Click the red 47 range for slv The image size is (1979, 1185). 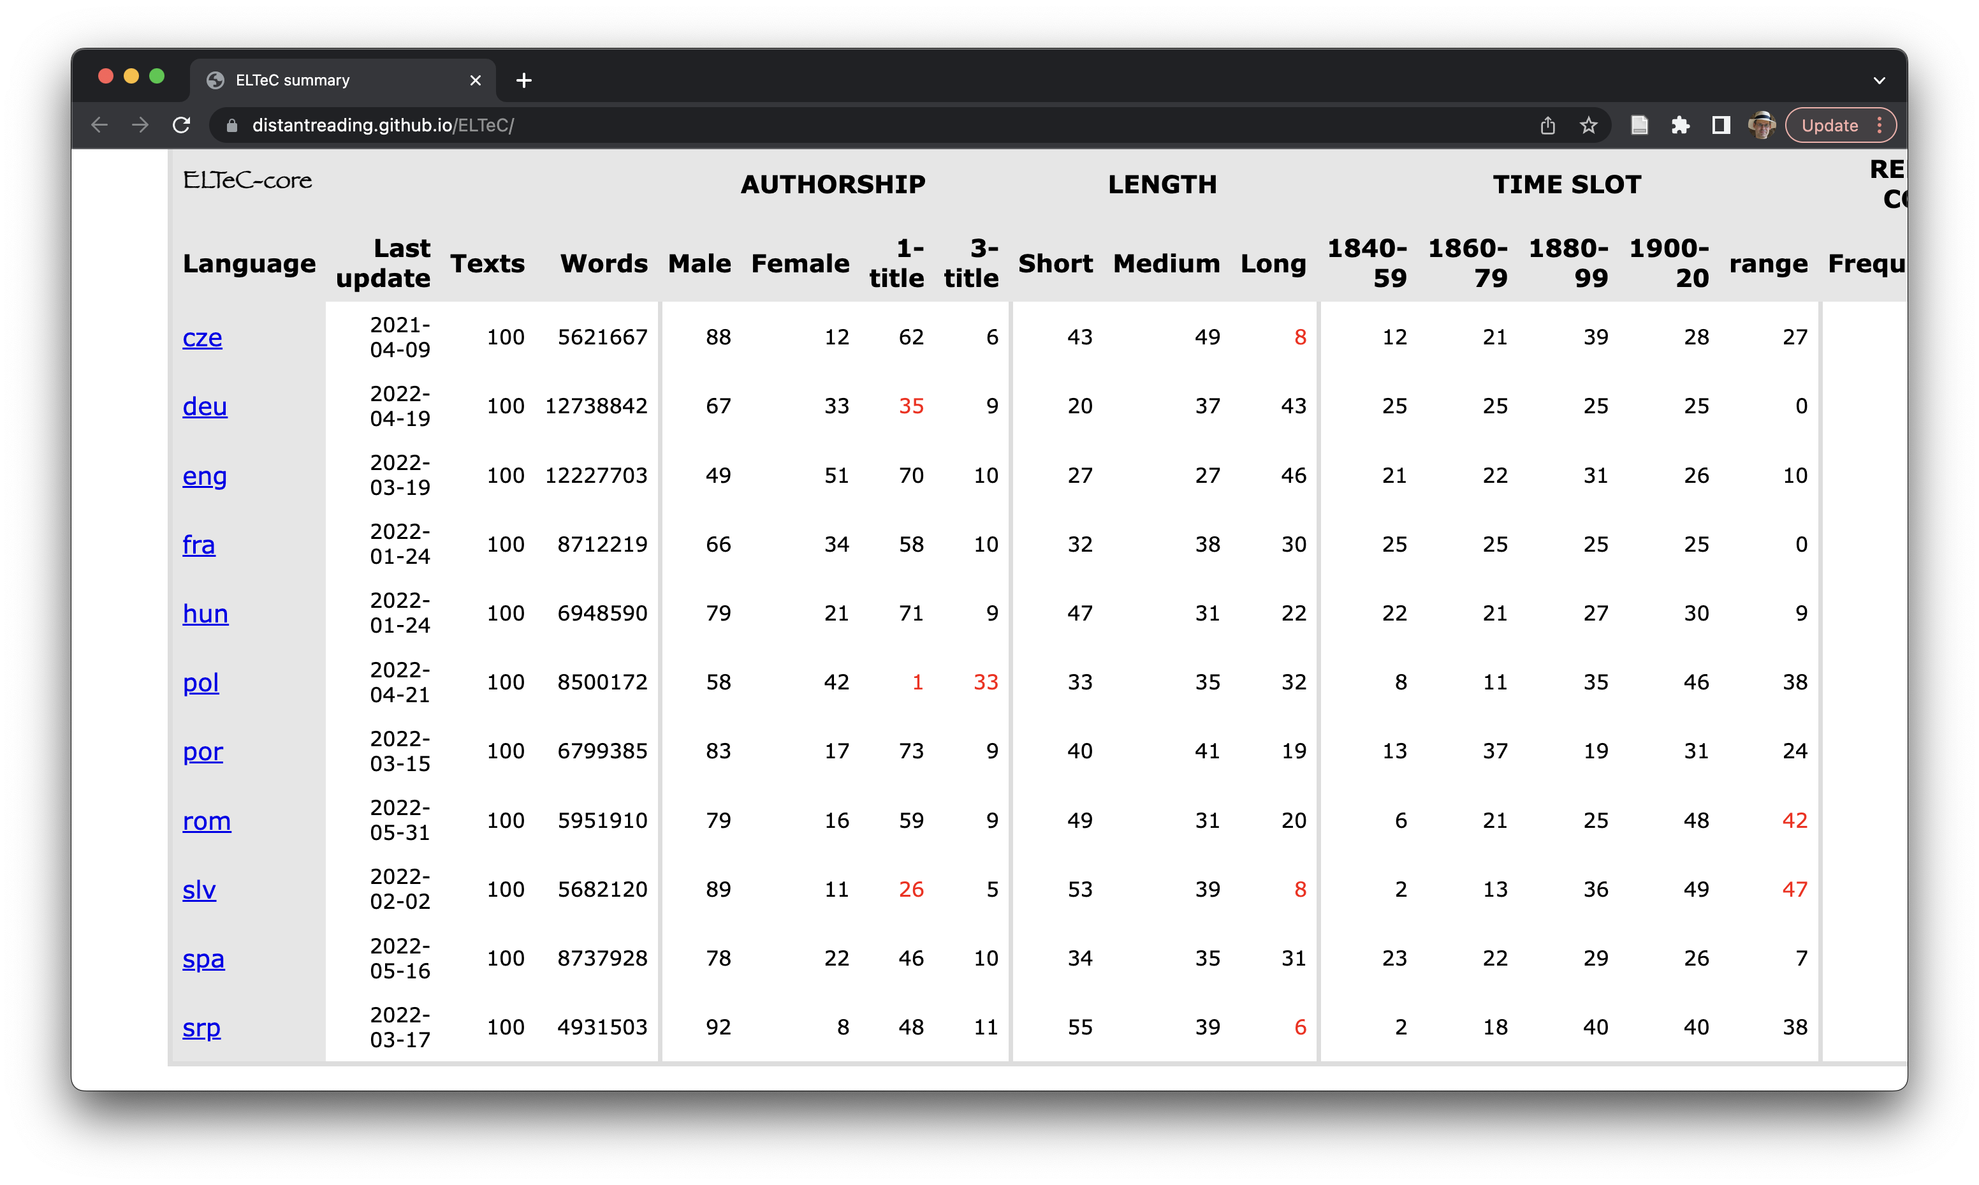pos(1795,890)
